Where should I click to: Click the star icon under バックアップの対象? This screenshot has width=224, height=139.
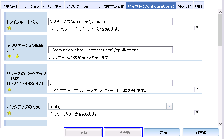tap(10, 113)
